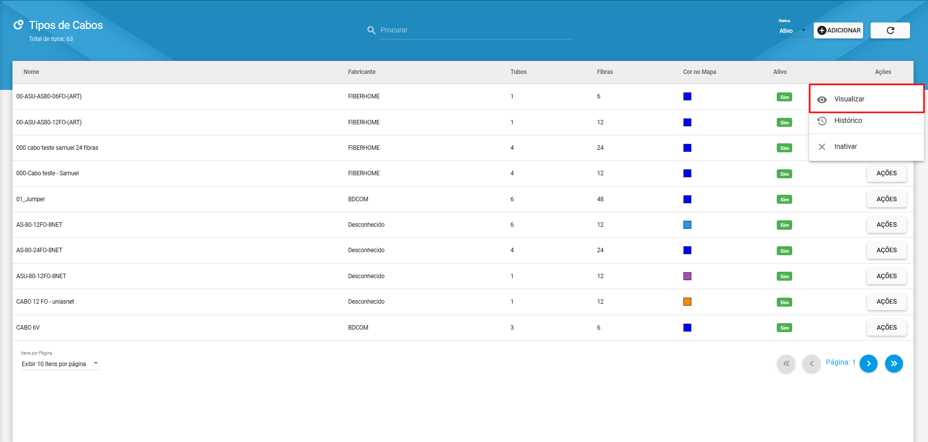Click the Sim badge for 01_Jumper
The width and height of the screenshot is (928, 442).
784,200
